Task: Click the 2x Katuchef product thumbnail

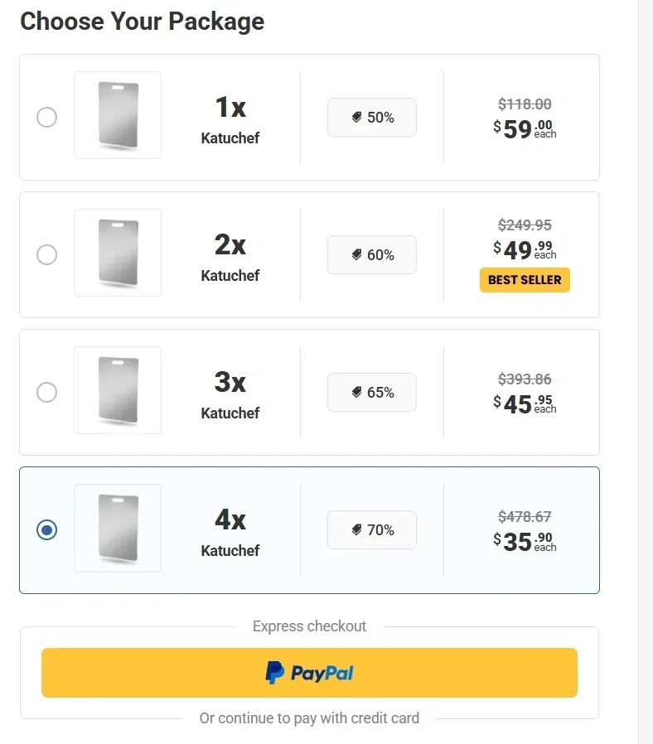Action: (117, 252)
